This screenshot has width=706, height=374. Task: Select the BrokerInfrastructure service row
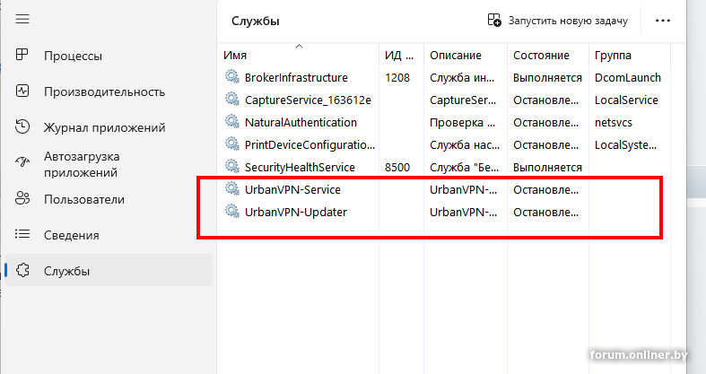point(295,77)
